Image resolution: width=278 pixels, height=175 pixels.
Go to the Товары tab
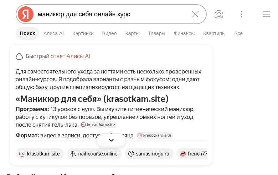pyautogui.click(x=156, y=33)
